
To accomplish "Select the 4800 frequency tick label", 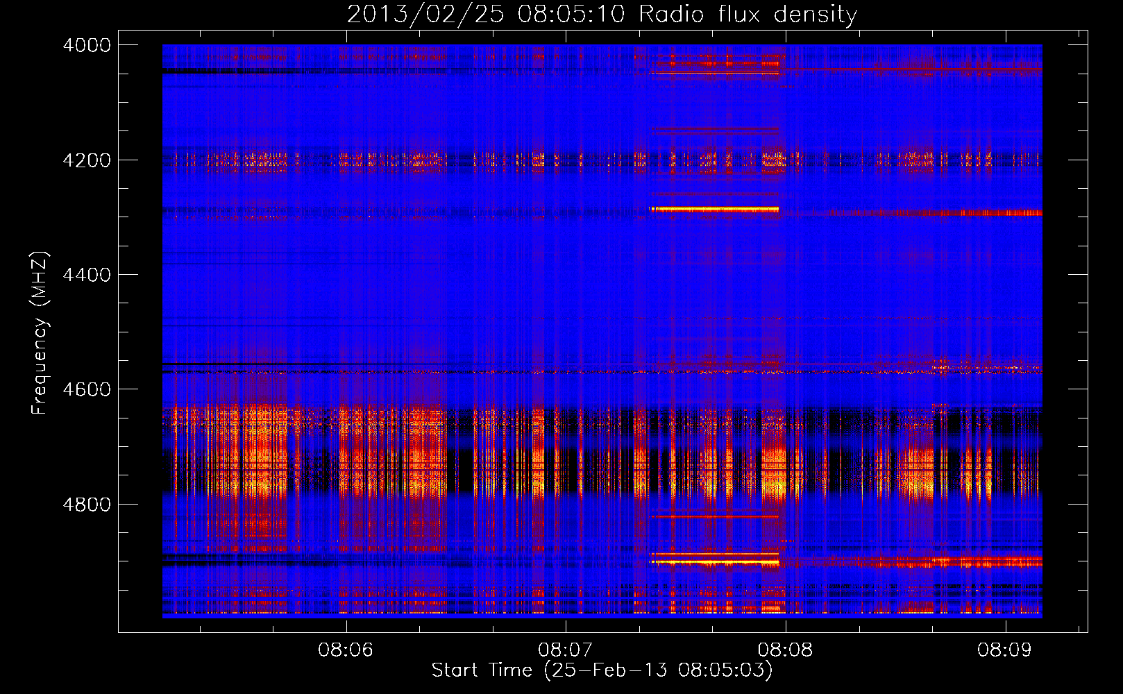I will (x=87, y=505).
